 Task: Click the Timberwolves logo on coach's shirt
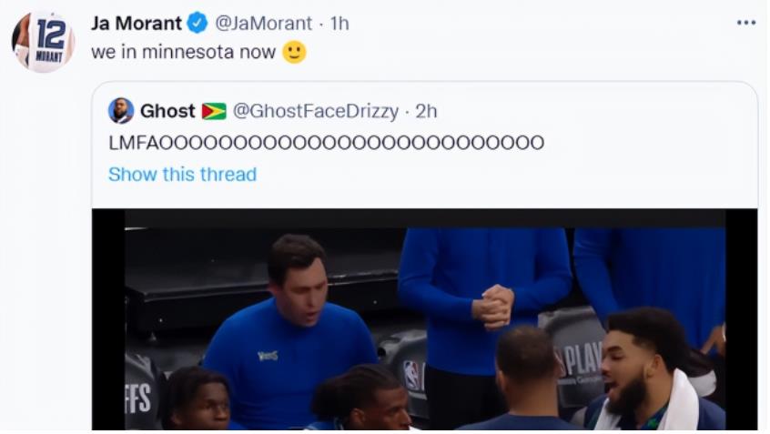pyautogui.click(x=268, y=355)
